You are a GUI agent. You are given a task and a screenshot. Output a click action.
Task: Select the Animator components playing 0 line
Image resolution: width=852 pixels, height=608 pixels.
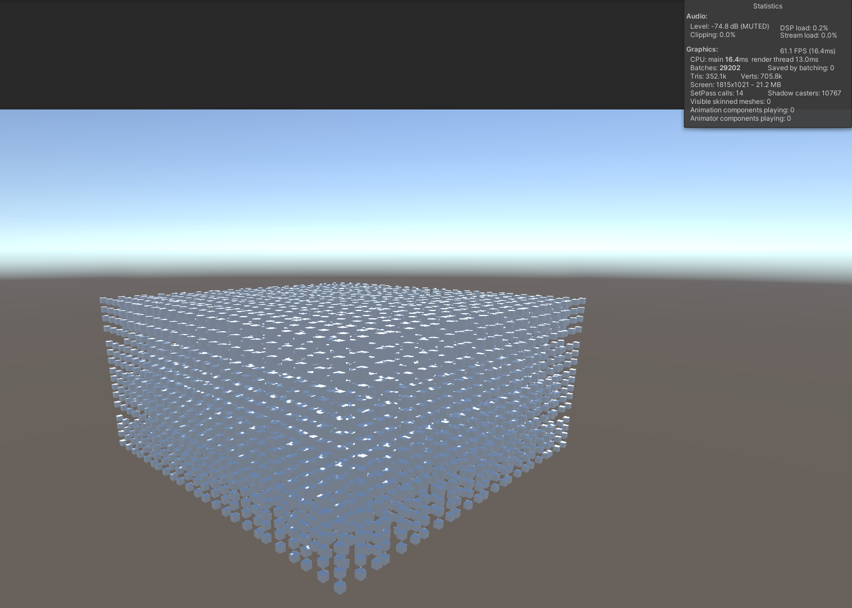[x=740, y=118]
